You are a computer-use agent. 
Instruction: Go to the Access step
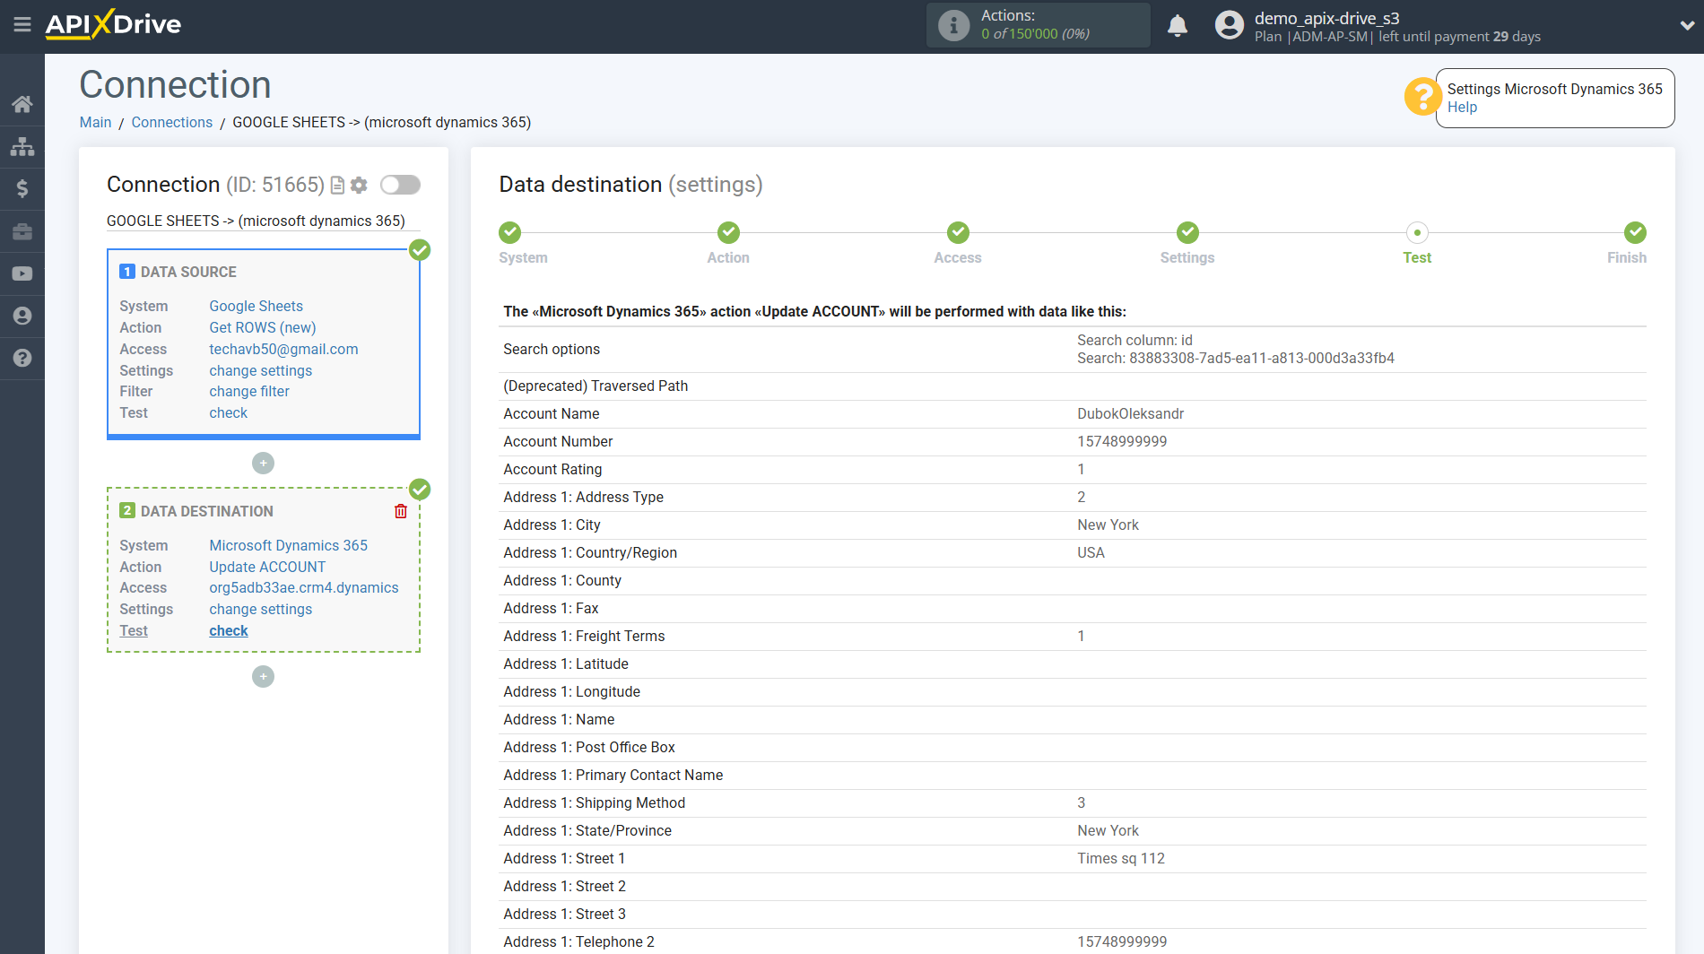[958, 232]
